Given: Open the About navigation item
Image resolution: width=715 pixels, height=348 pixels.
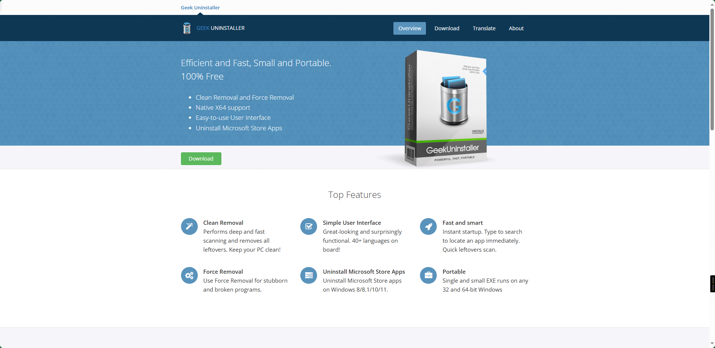Looking at the screenshot, I should pos(516,28).
